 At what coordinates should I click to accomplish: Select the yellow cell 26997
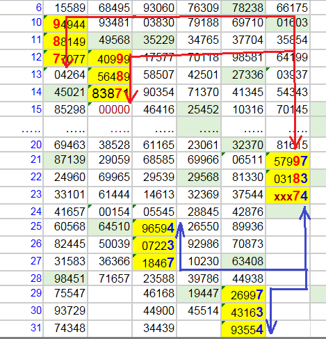pos(243,294)
